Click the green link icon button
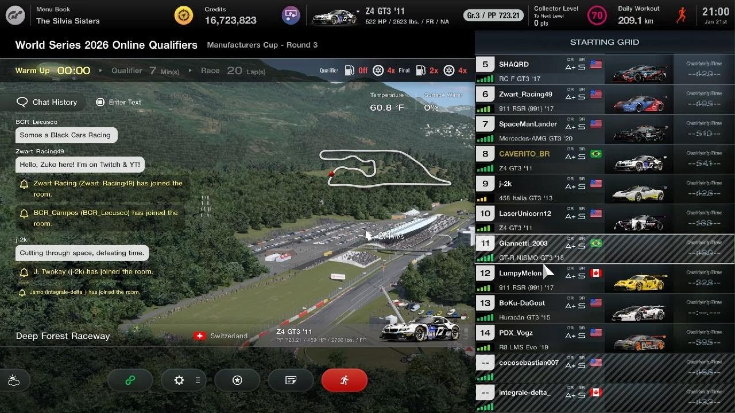 pyautogui.click(x=130, y=380)
